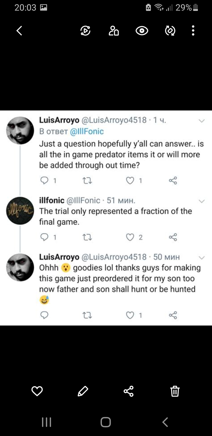Edit the image with the pencil icon
Screen dimensions: 212x436
pyautogui.click(x=83, y=391)
